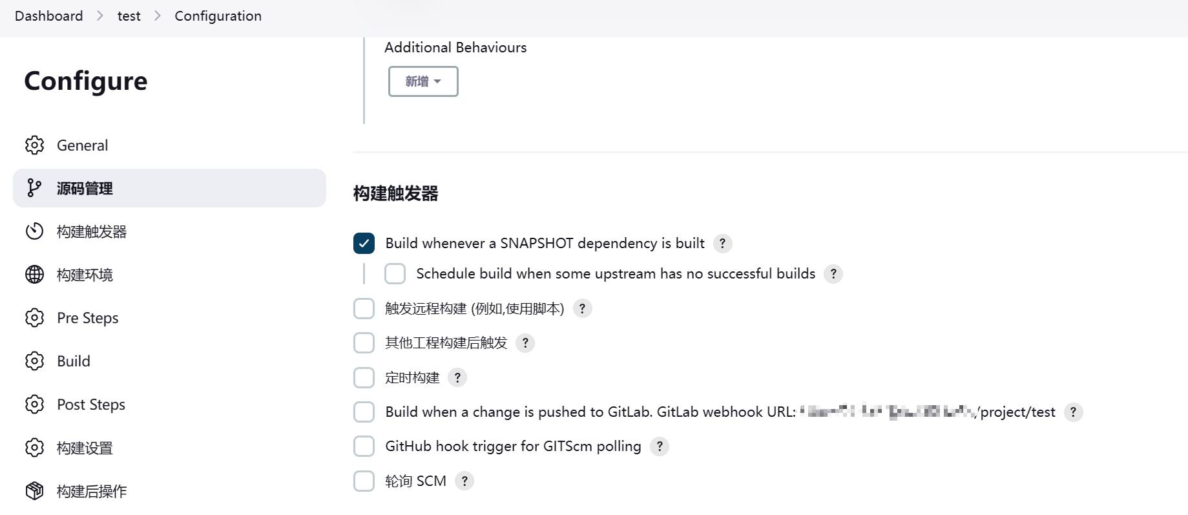
Task: Click the 构建后操作 package icon
Action: (x=34, y=490)
